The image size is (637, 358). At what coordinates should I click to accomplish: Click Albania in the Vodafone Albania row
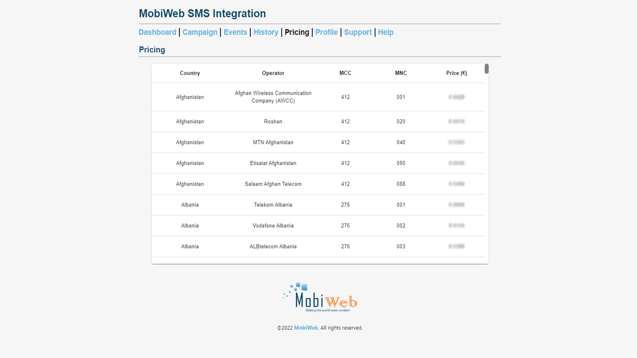(x=190, y=226)
